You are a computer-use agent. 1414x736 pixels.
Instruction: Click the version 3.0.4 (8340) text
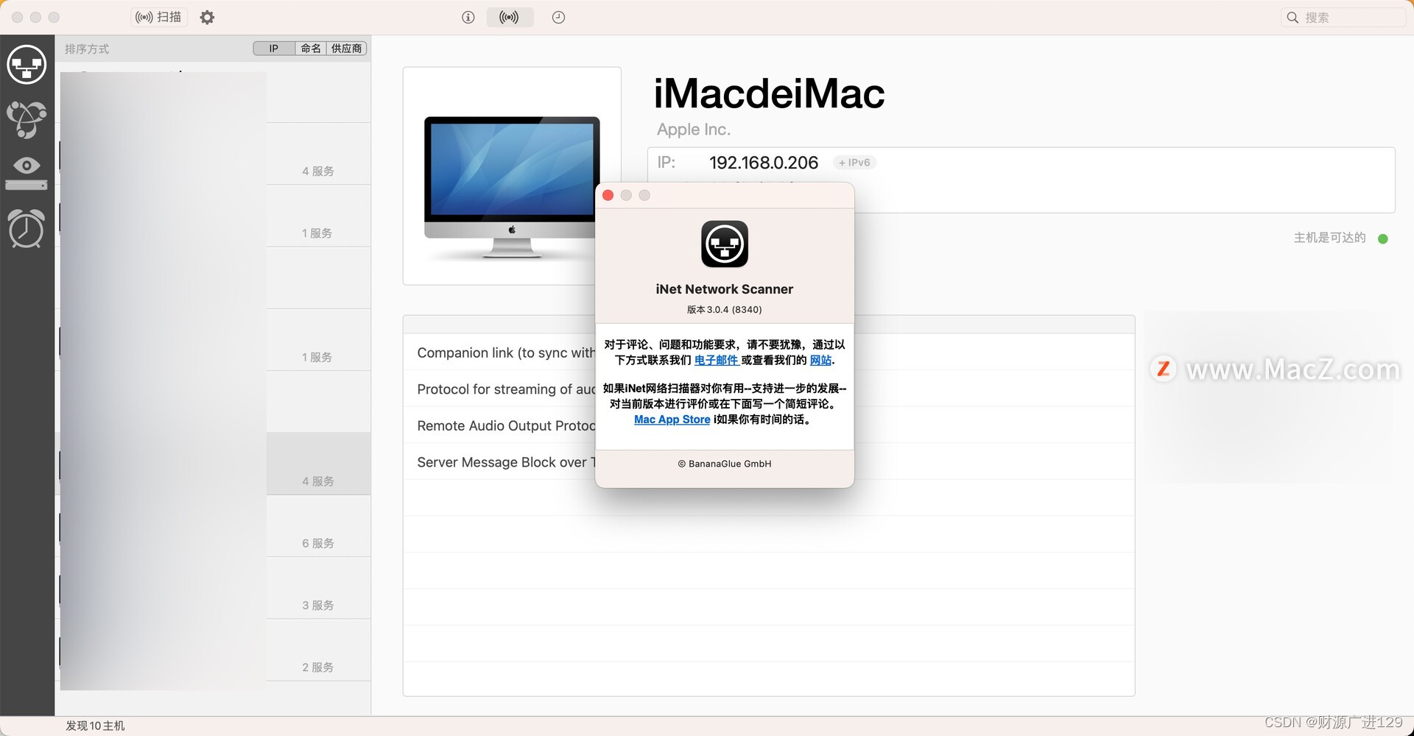point(724,310)
